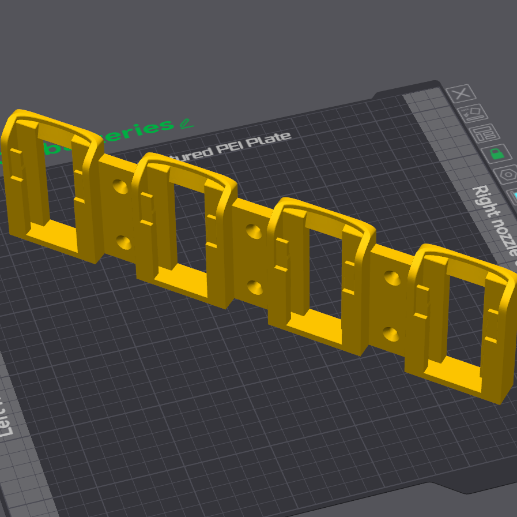Click the cyan icon below plate settings
This screenshot has height=517, width=517.
point(514,196)
